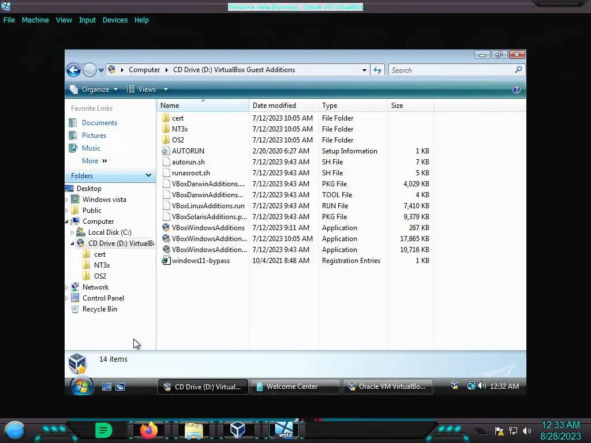
Task: Select OS2 folder in the tree
Action: pos(100,276)
